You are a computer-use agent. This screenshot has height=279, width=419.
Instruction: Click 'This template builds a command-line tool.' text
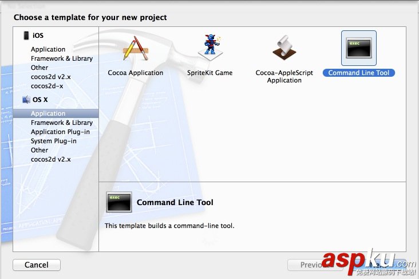click(169, 226)
